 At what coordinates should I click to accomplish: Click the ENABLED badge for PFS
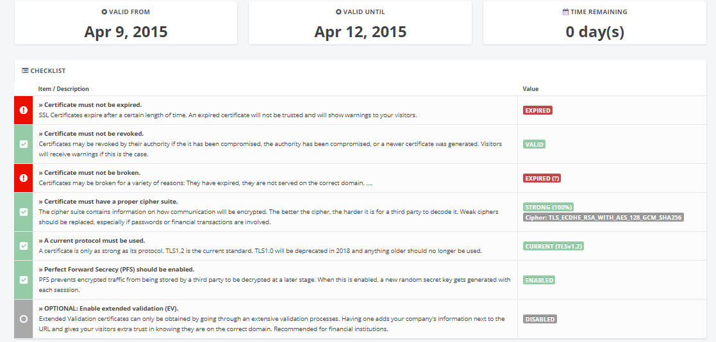click(539, 280)
